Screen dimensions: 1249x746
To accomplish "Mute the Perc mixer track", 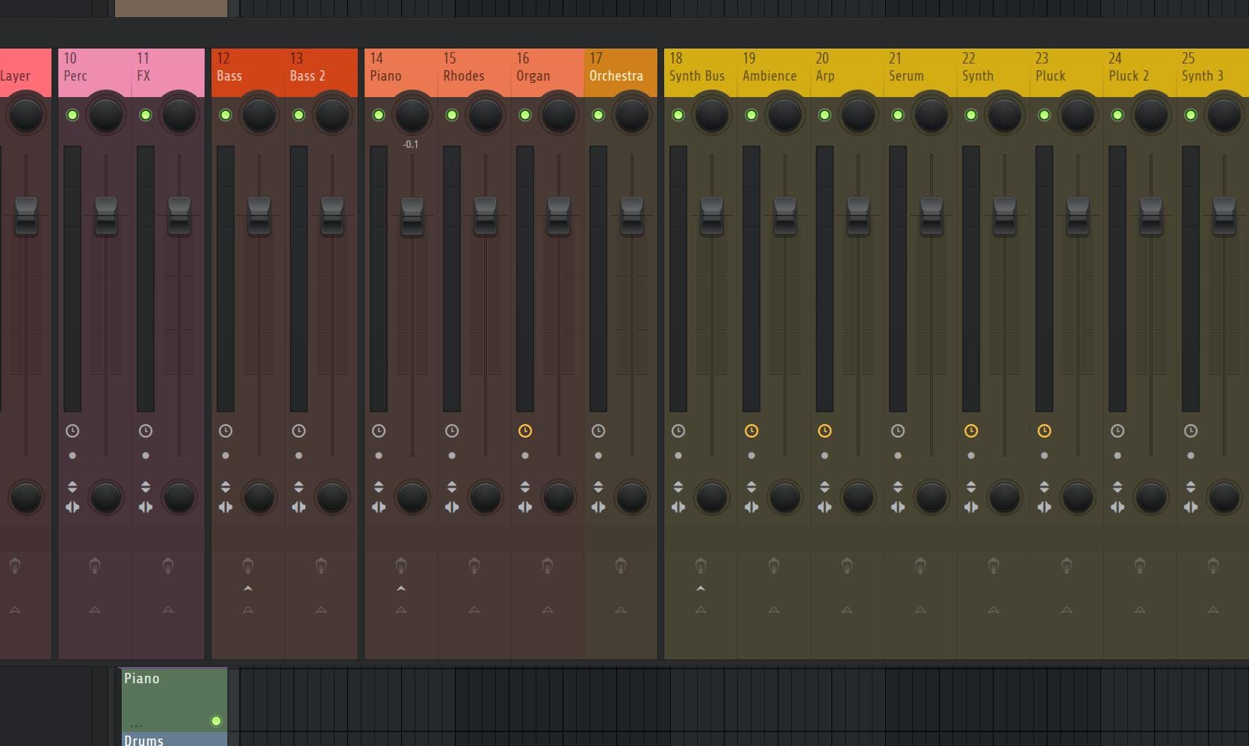I will coord(72,115).
